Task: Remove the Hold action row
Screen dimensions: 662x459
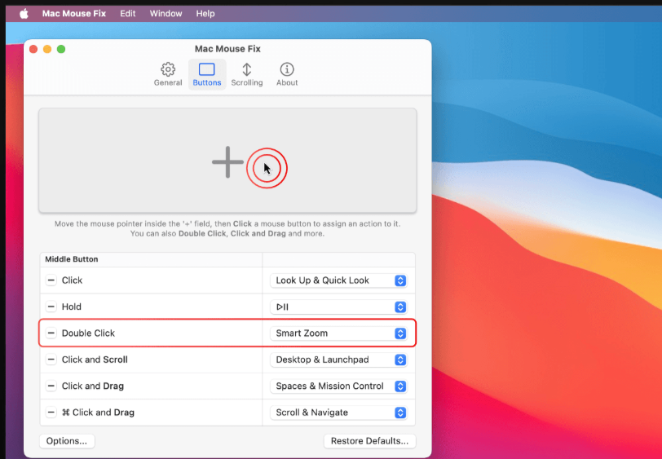Action: click(x=51, y=307)
